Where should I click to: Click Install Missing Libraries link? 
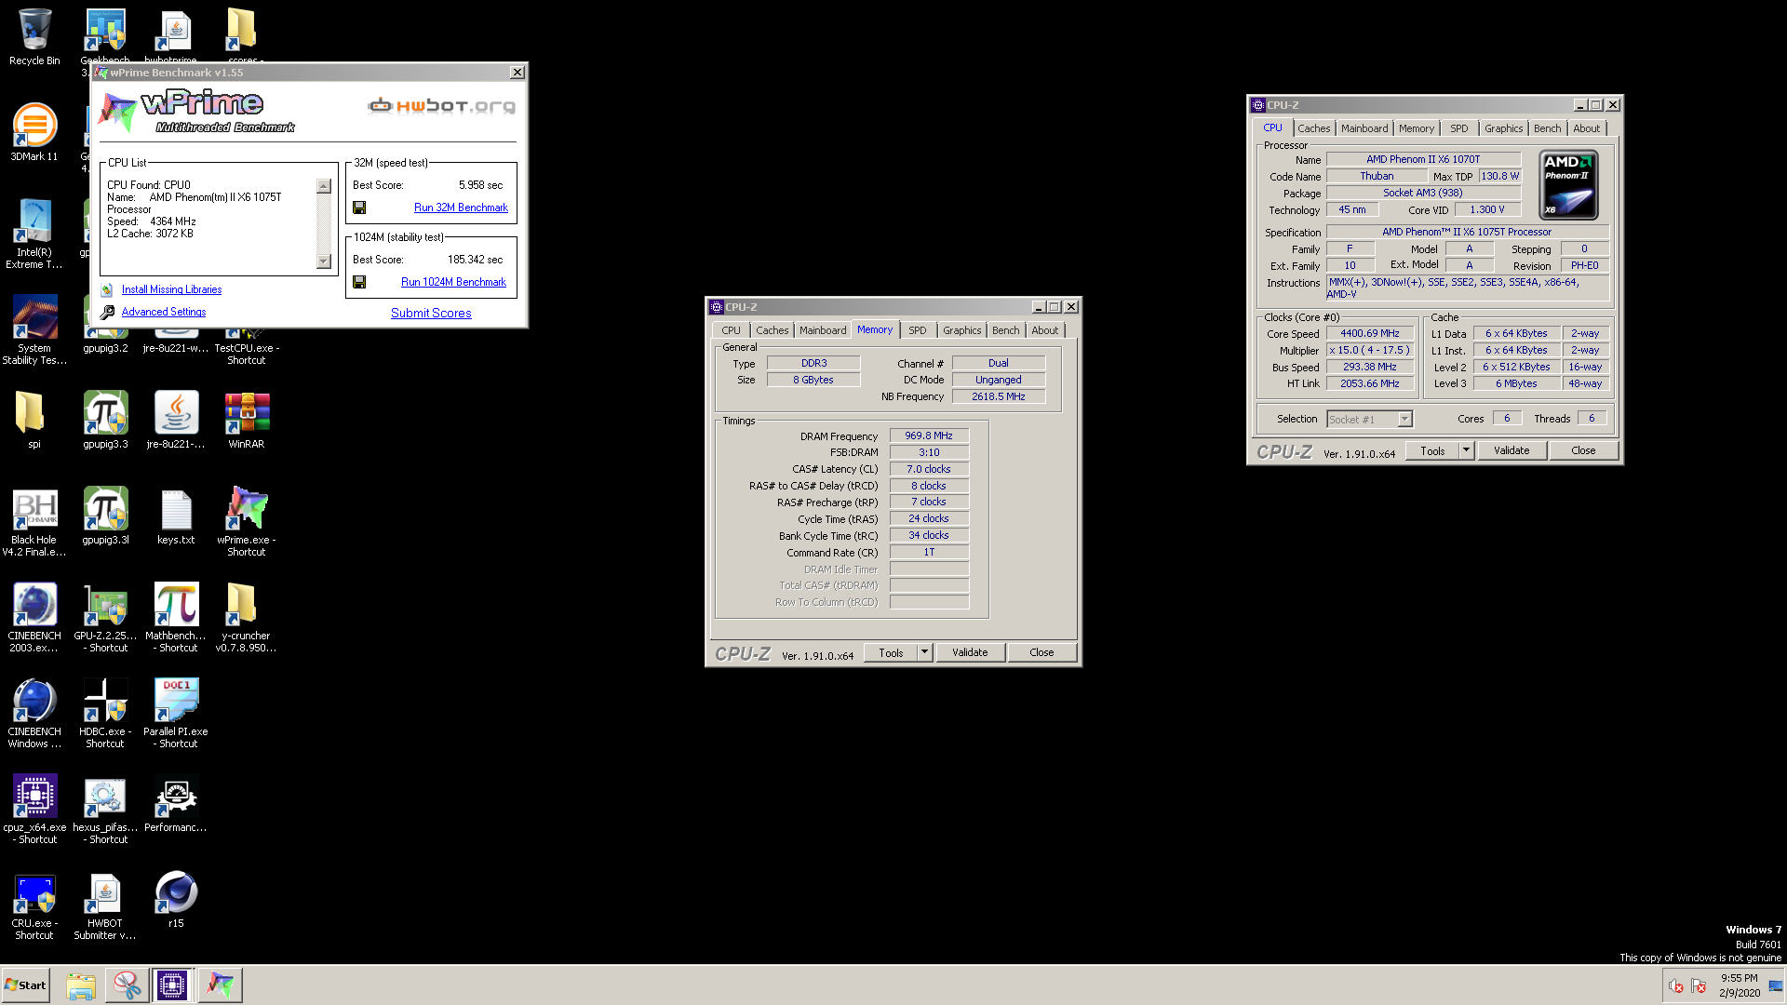click(x=171, y=289)
